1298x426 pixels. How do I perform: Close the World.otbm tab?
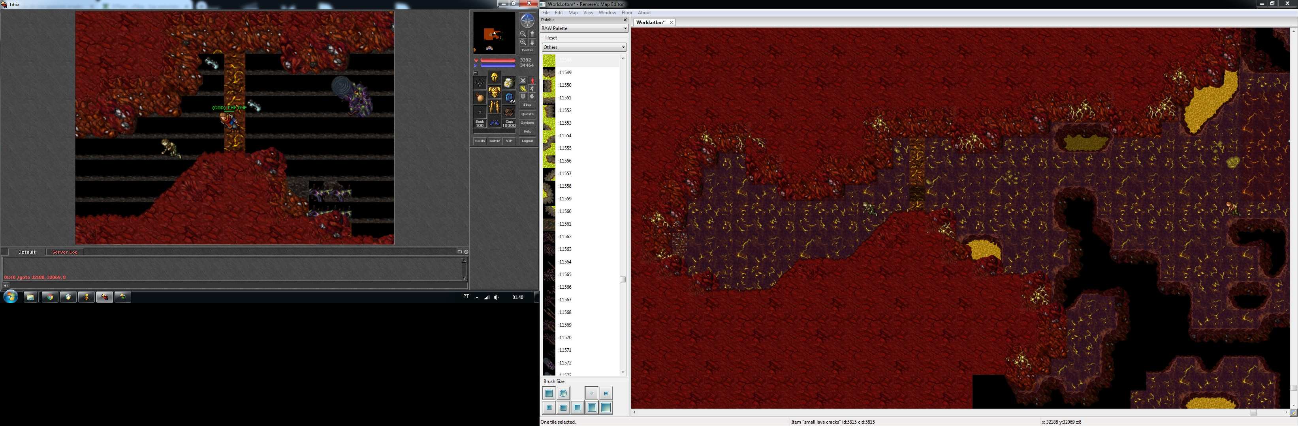[672, 22]
